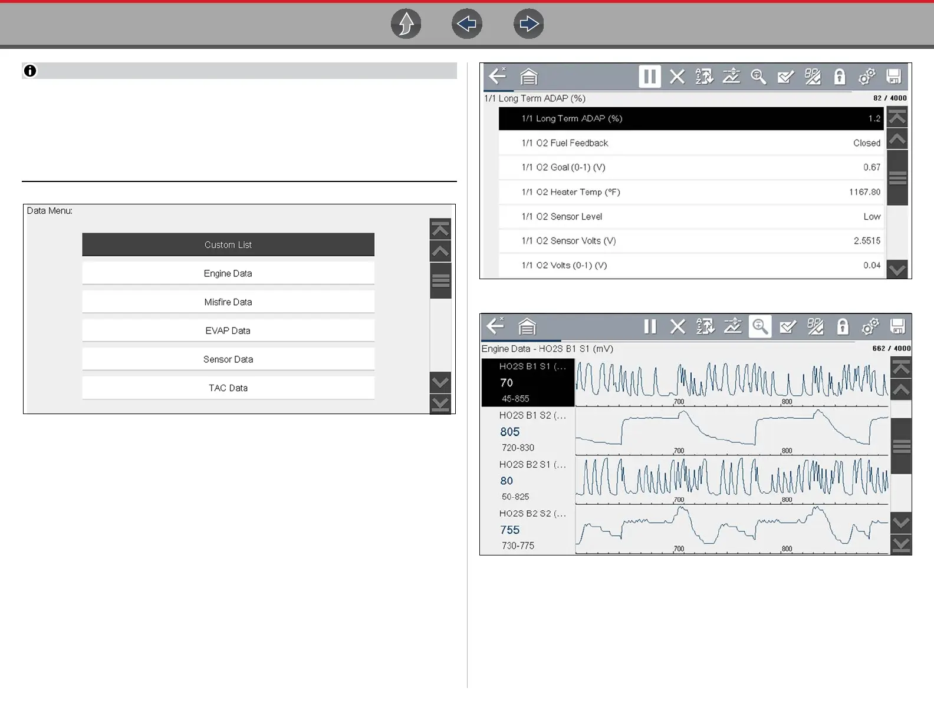
Task: Click the next page right arrow button
Action: tap(529, 24)
